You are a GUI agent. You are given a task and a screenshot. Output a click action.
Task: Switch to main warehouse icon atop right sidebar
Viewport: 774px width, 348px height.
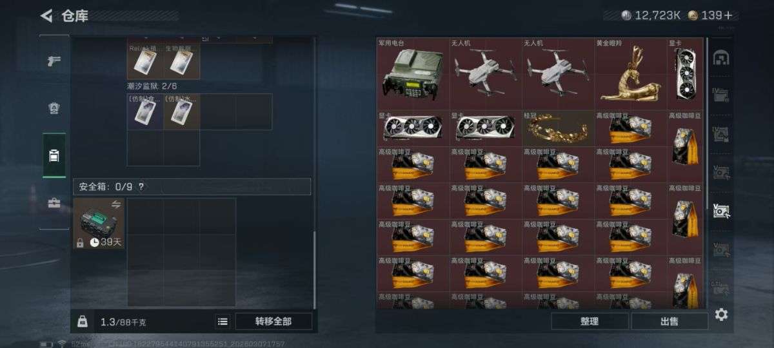(x=721, y=58)
